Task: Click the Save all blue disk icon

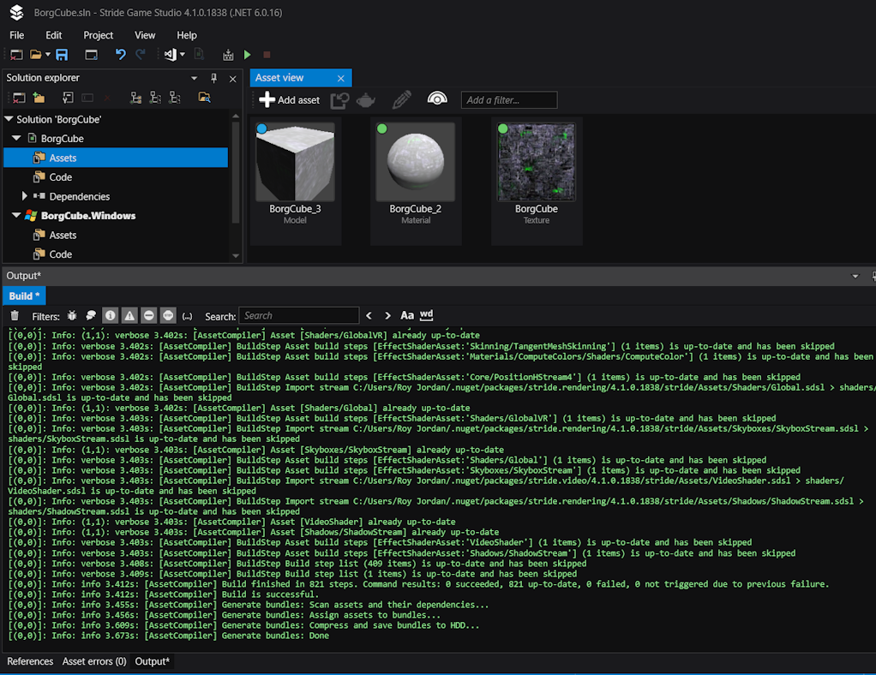Action: click(x=62, y=55)
